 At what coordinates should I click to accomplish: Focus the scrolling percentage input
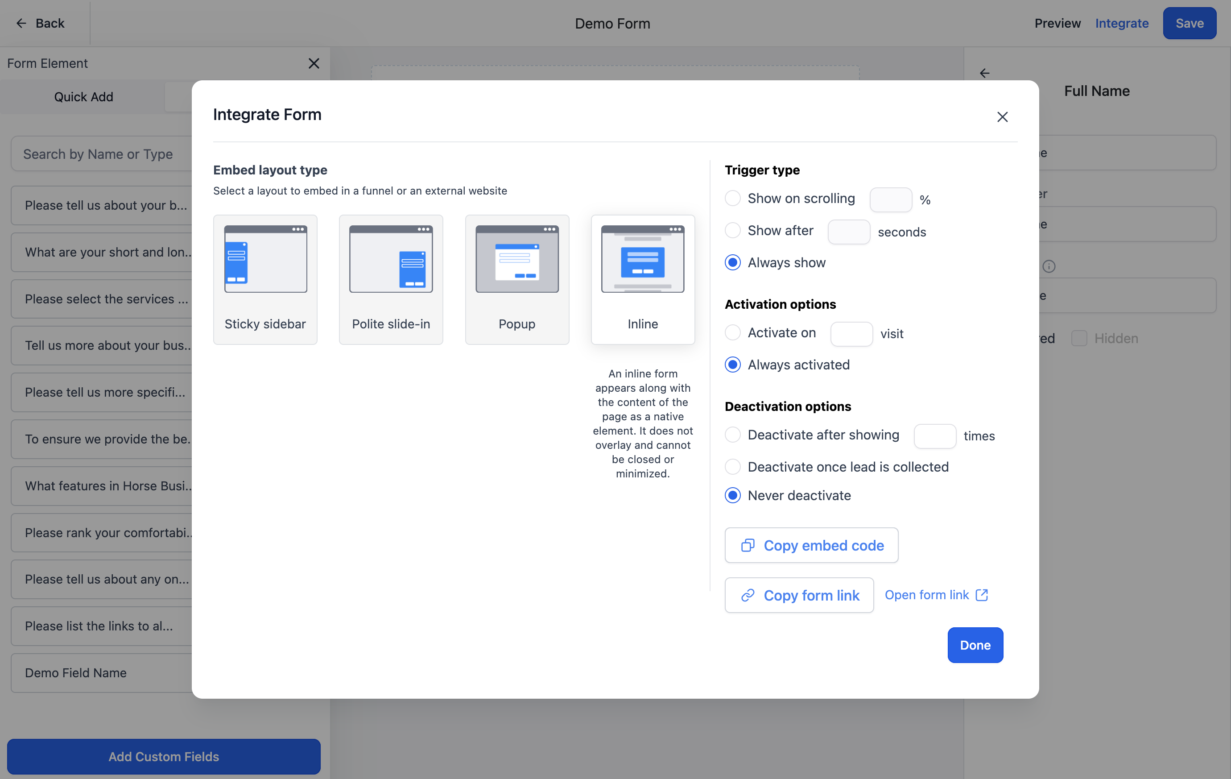(x=891, y=199)
